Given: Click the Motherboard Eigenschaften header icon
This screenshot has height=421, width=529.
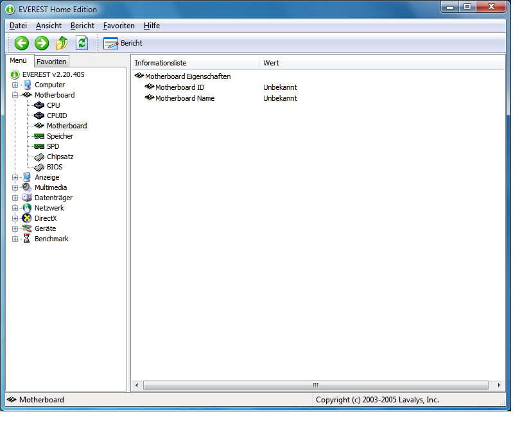Looking at the screenshot, I should coord(139,76).
